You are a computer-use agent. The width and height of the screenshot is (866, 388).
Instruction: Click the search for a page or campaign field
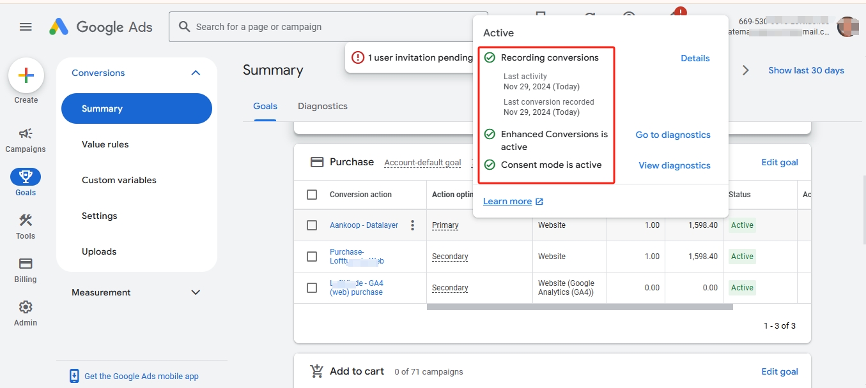(329, 27)
